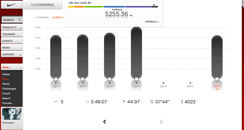Image resolution: width=244 pixels, height=130 pixels.
Task: Switch to the all runs view tab
Action: pos(42,17)
